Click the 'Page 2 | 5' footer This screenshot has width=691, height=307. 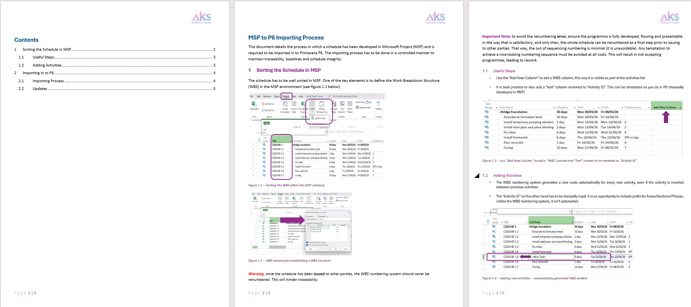(259, 293)
